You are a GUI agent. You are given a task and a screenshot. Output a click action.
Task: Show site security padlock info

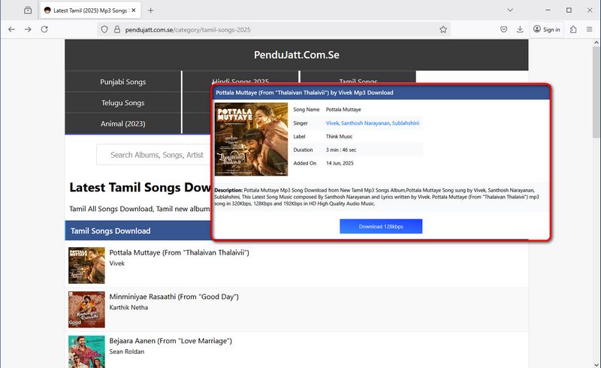click(x=117, y=29)
